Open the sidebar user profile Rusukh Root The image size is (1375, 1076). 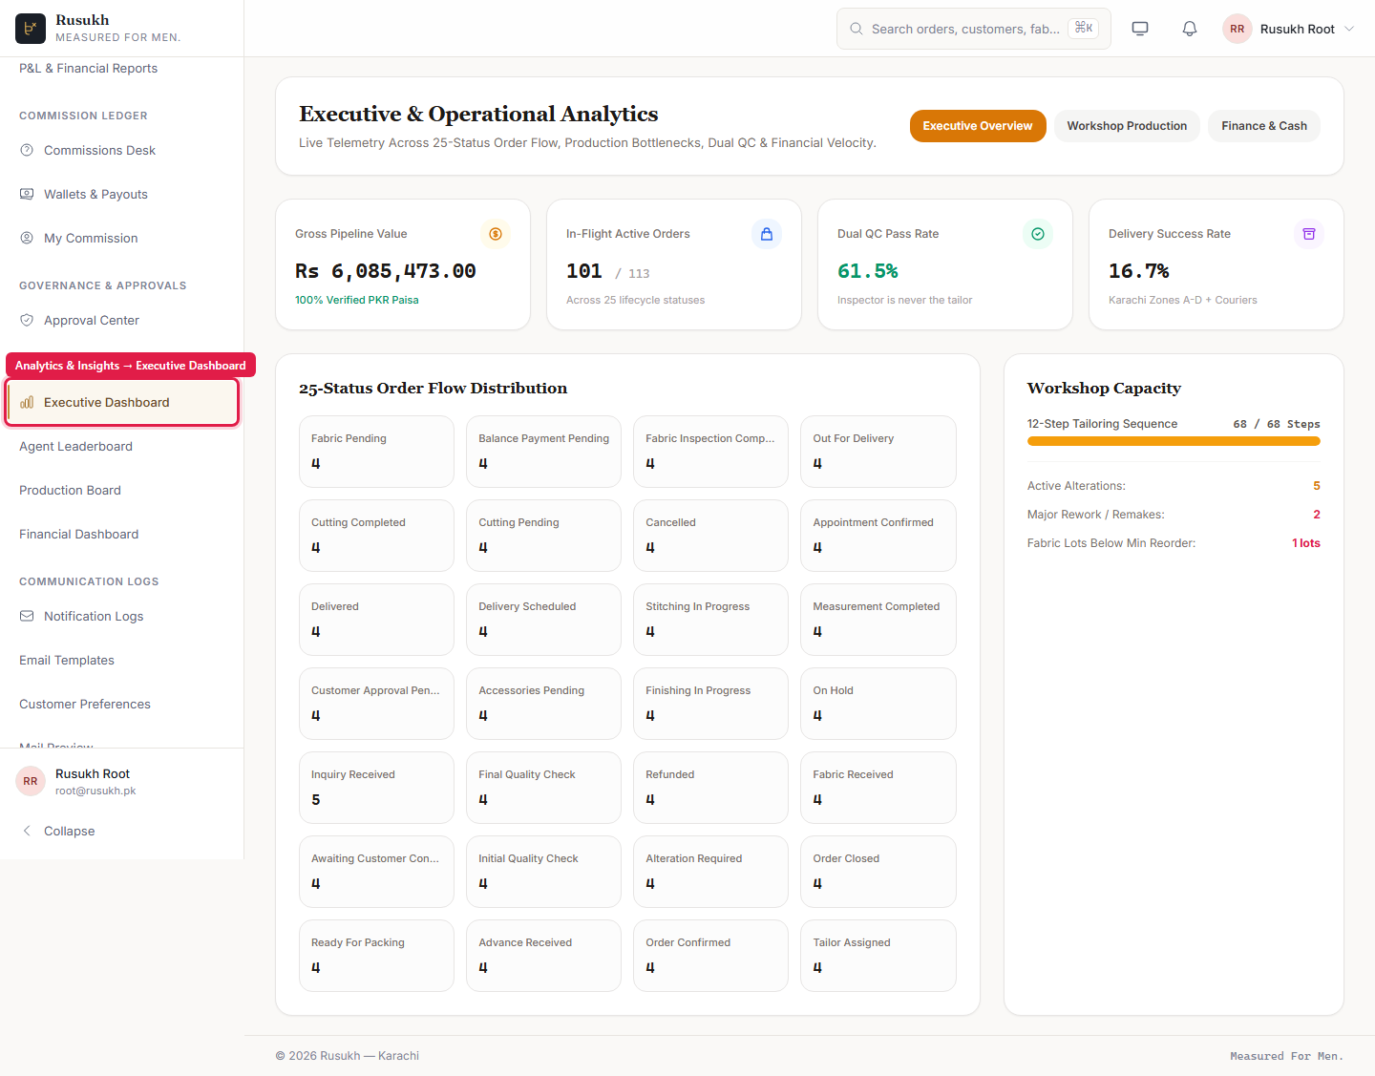[x=122, y=781]
